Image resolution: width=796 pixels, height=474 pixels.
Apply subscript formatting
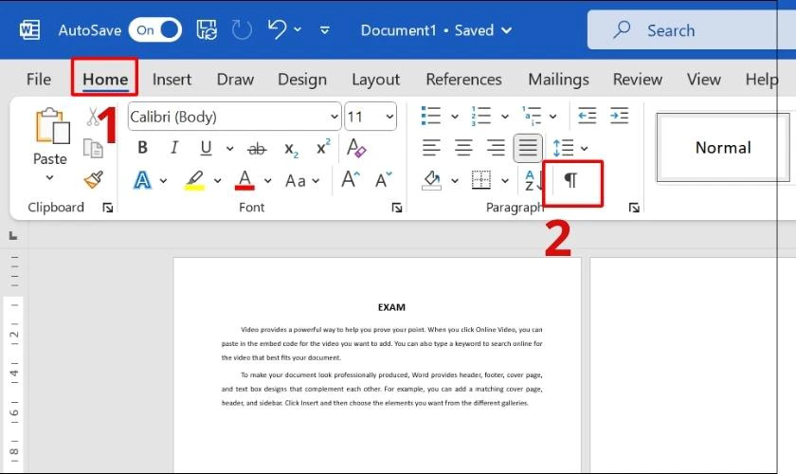[292, 149]
